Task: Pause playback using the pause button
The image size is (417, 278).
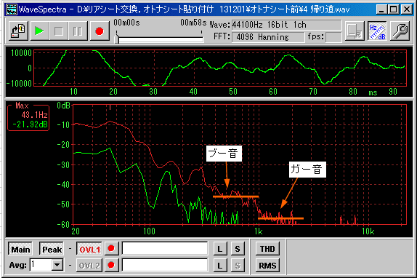Action: 78,31
